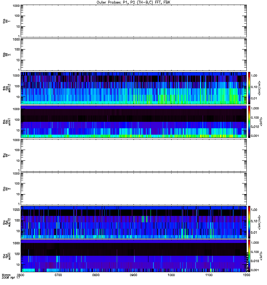
Task: Click the 1000 time axis label
Action: tap(171, 275)
